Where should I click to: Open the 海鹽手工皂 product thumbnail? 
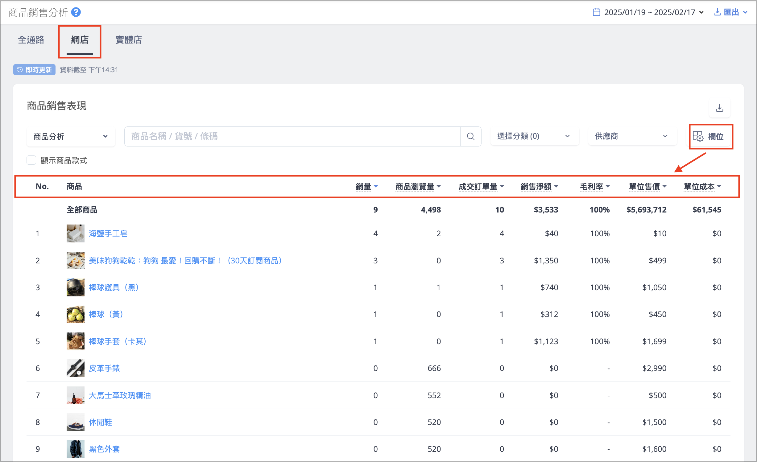[75, 233]
